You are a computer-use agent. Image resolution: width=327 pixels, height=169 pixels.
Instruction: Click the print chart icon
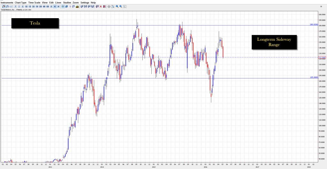click(x=109, y=6)
